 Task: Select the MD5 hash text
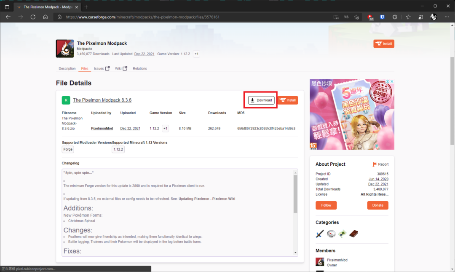pyautogui.click(x=266, y=129)
